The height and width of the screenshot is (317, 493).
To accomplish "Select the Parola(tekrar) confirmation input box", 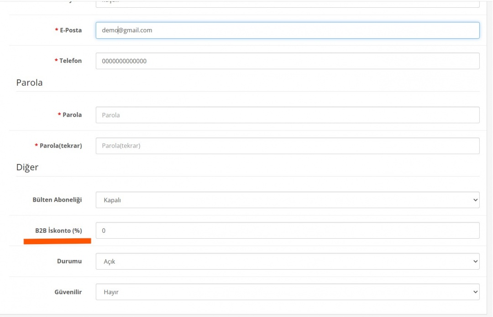I will (288, 146).
